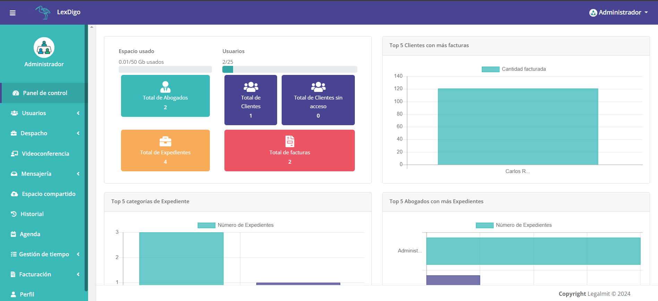Click the LexDigo flamingo logo
The width and height of the screenshot is (658, 301).
pos(43,12)
